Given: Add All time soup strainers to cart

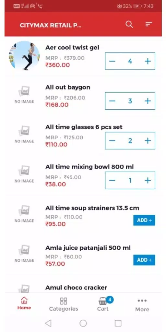Looking at the screenshot, I should click(144, 220).
